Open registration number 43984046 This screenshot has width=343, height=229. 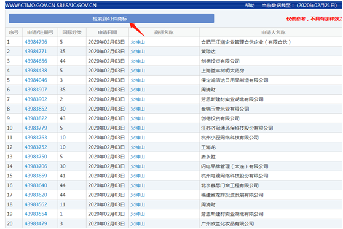(36, 80)
